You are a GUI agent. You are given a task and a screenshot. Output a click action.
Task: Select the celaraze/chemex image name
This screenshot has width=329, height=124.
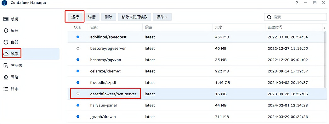pos(105,71)
